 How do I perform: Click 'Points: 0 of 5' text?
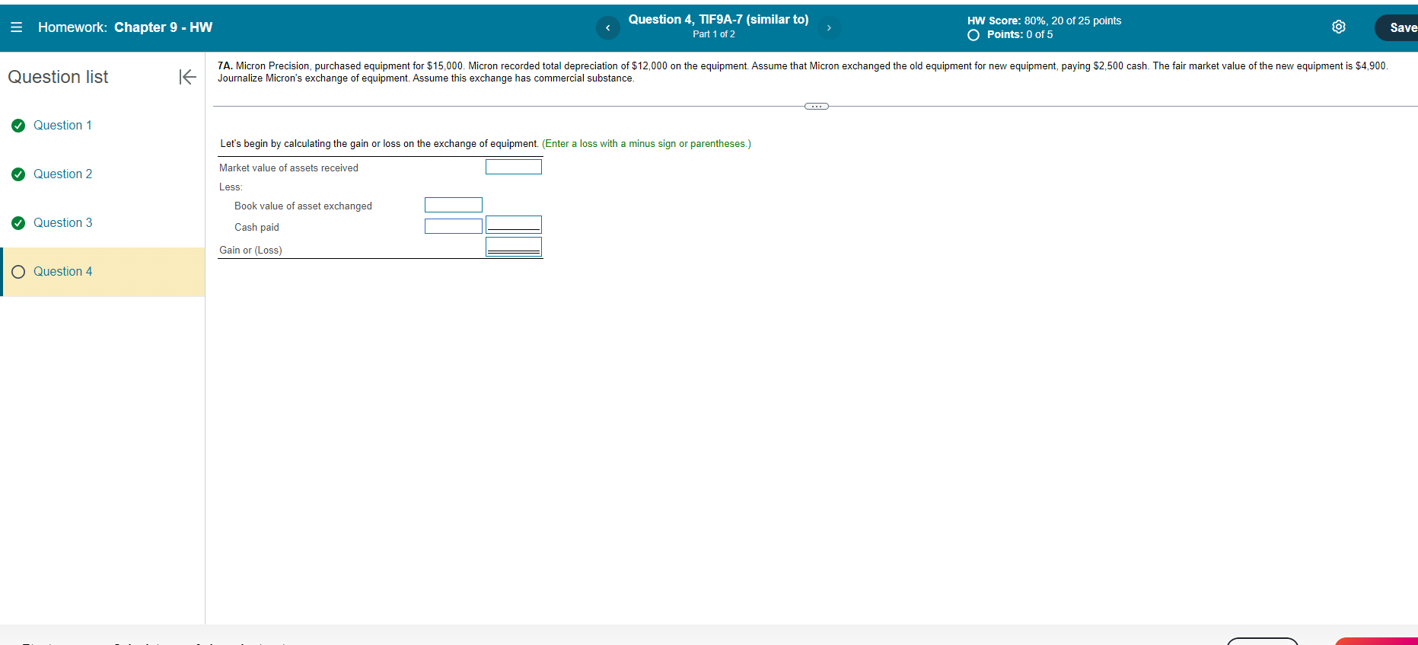pyautogui.click(x=1020, y=35)
